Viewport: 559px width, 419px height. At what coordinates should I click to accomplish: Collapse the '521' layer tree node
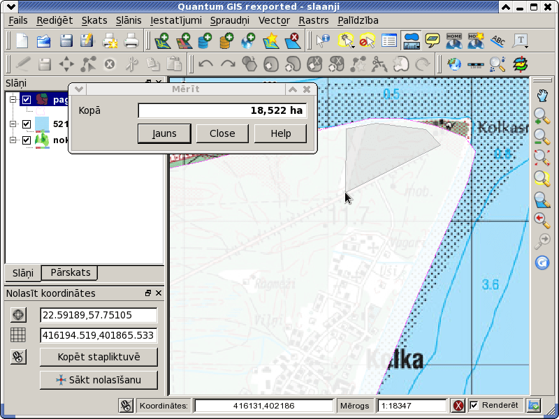tap(13, 124)
